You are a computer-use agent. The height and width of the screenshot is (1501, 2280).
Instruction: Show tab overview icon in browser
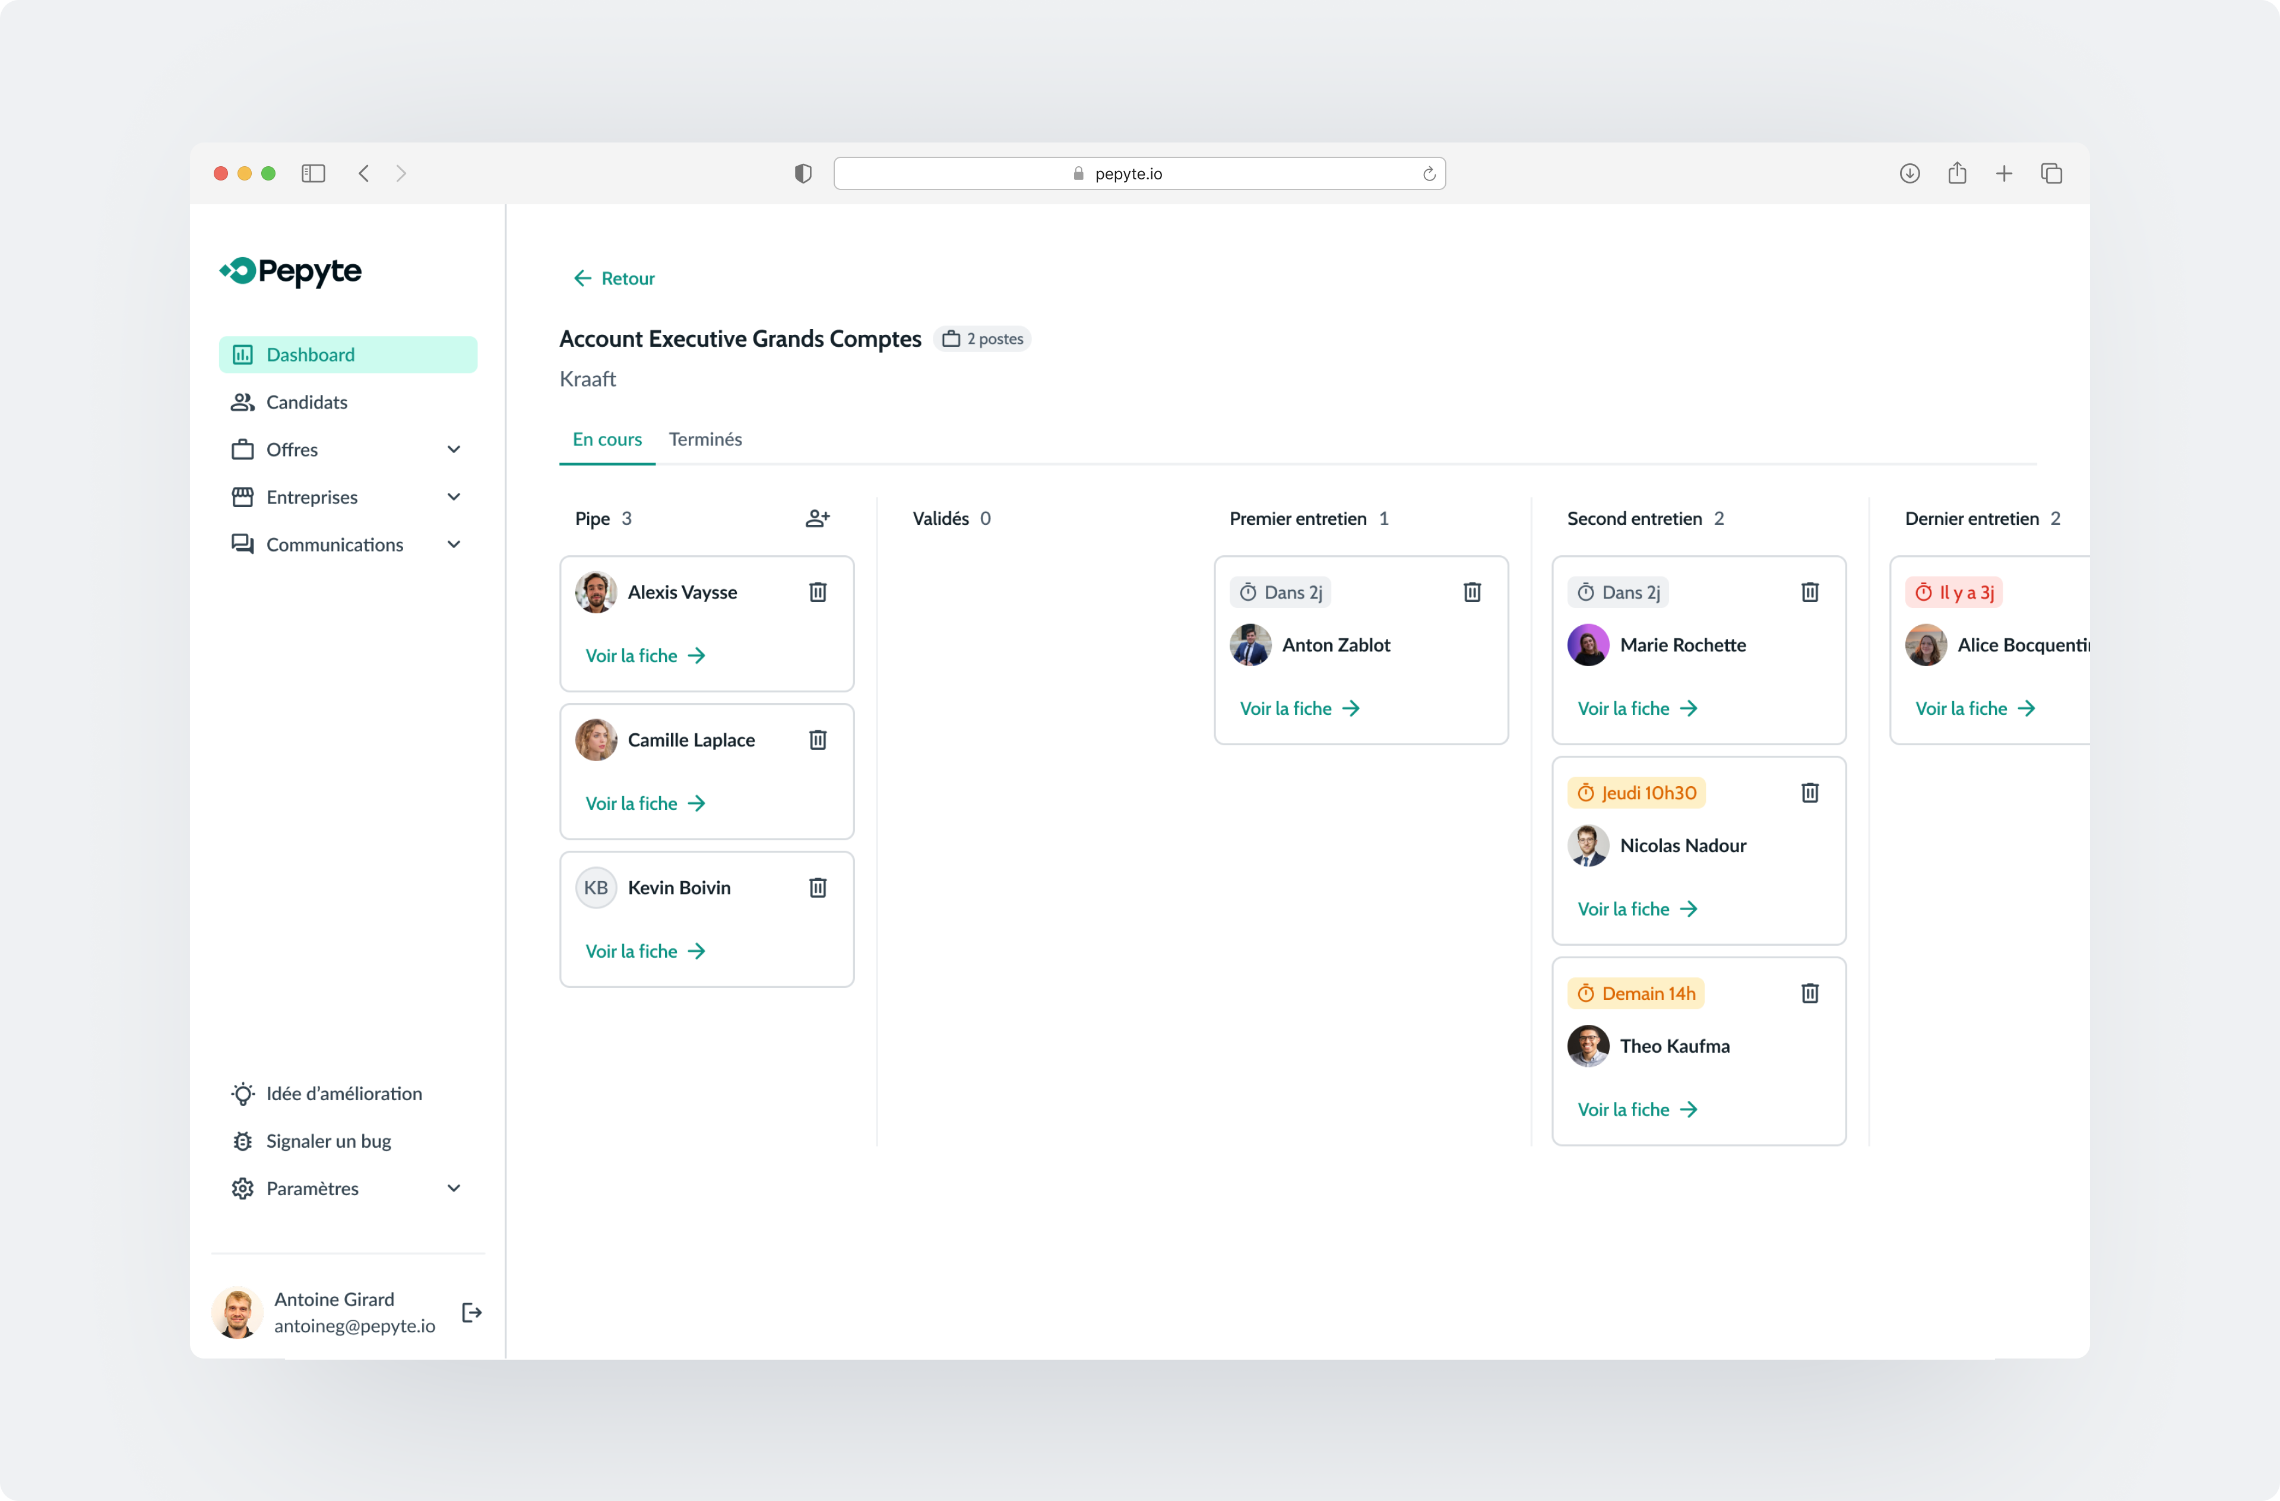click(x=2051, y=173)
